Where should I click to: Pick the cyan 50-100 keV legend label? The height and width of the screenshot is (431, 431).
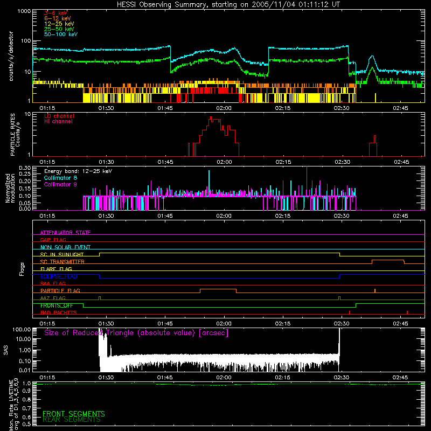[x=61, y=34]
